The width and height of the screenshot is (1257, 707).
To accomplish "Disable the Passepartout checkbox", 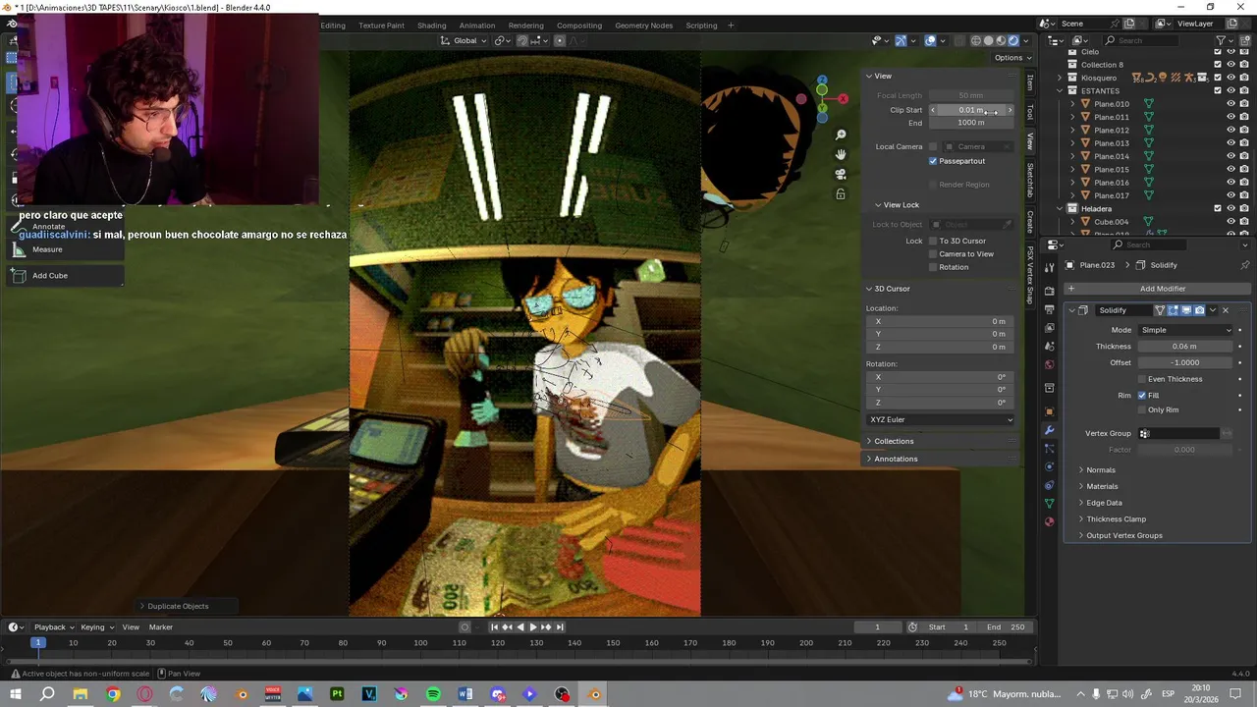I will (933, 161).
